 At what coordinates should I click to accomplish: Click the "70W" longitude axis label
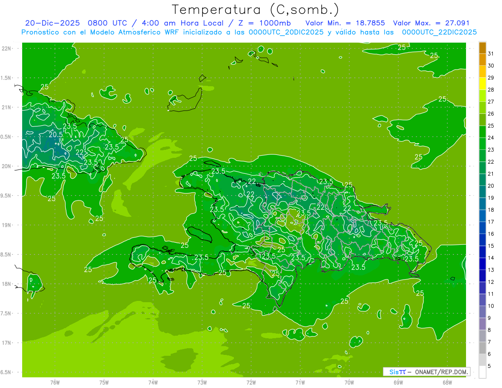coord(349,382)
